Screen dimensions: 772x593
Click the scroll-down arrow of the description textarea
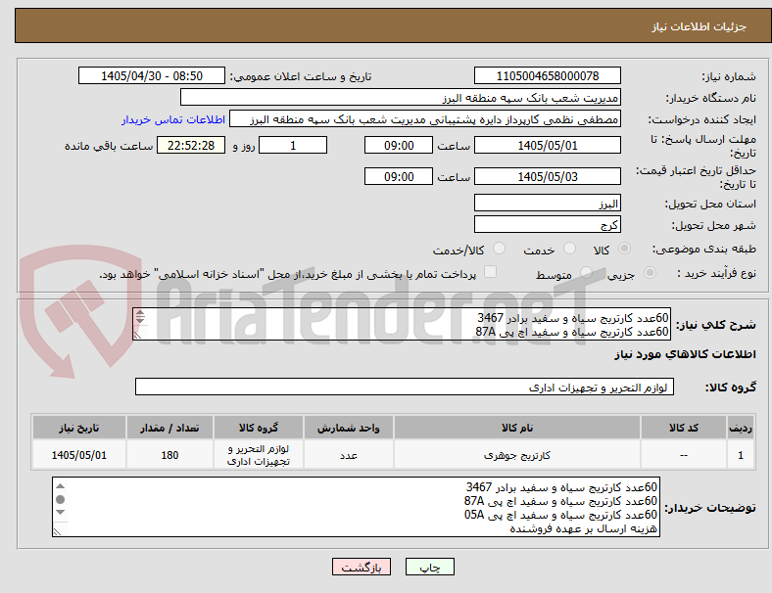point(140,321)
